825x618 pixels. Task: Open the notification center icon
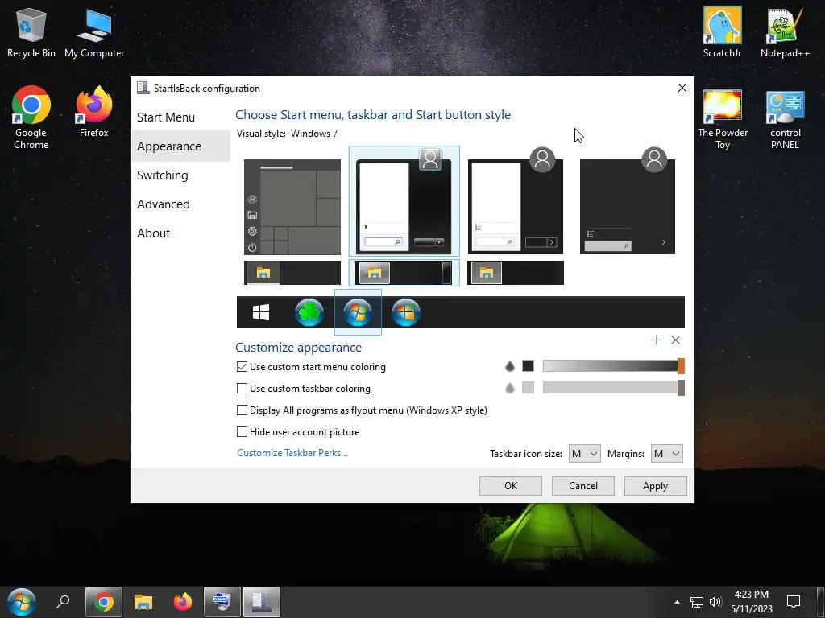coord(793,602)
